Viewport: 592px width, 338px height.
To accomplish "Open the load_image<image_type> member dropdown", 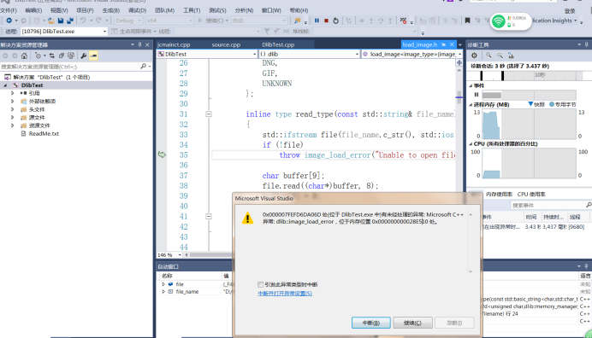I will (x=411, y=55).
